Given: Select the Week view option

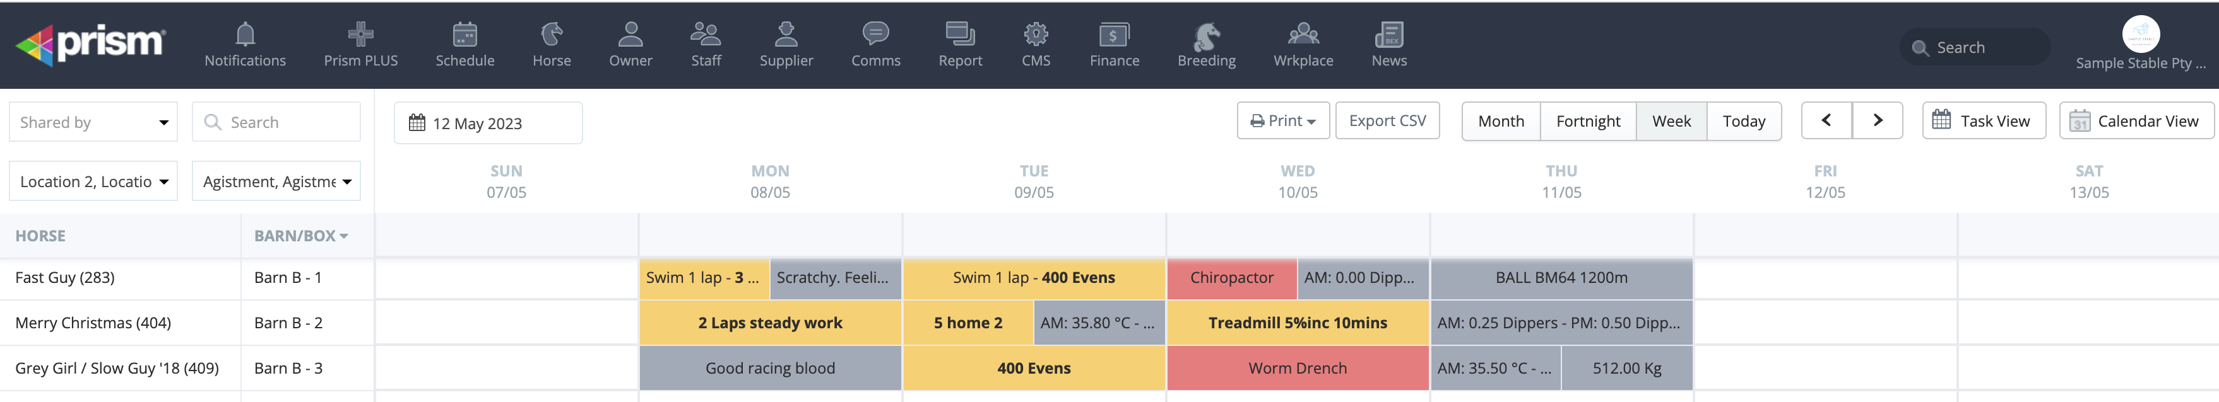Looking at the screenshot, I should 1671,122.
